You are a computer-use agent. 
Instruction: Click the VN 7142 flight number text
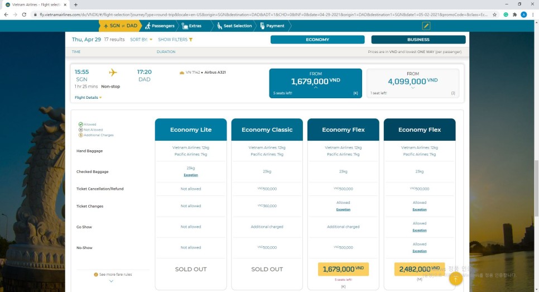(x=192, y=73)
